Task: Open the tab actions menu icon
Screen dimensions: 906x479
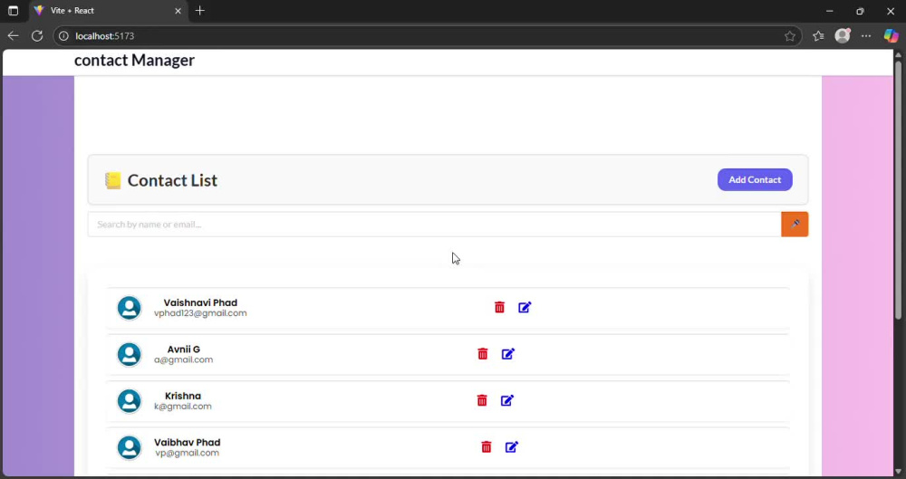Action: point(13,10)
